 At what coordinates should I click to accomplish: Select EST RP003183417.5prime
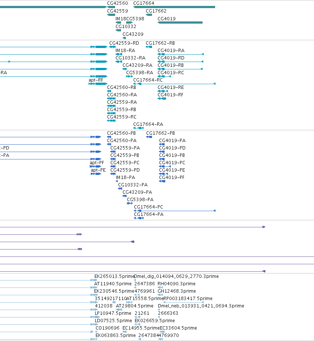188,299
